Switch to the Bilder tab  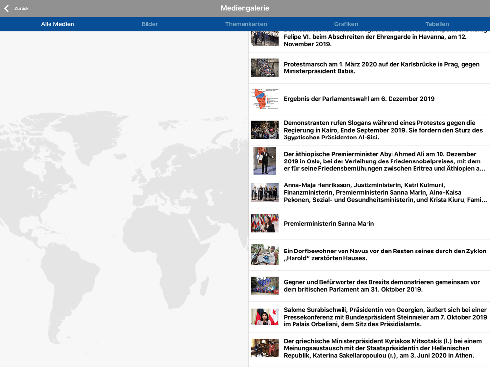click(x=149, y=24)
